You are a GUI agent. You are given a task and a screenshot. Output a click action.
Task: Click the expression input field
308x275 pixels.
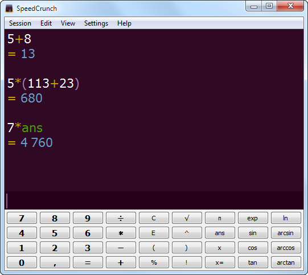pos(154,200)
